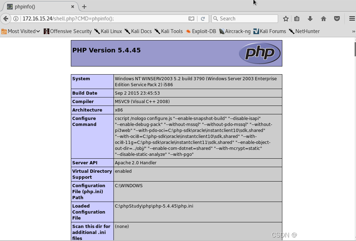Click Virtual Directory Support label

92,174
